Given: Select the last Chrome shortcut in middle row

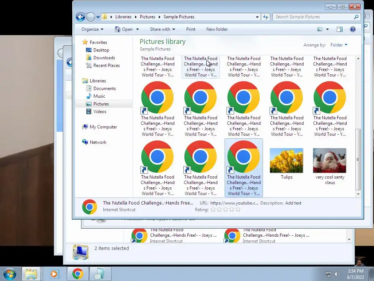Looking at the screenshot, I should [x=330, y=97].
